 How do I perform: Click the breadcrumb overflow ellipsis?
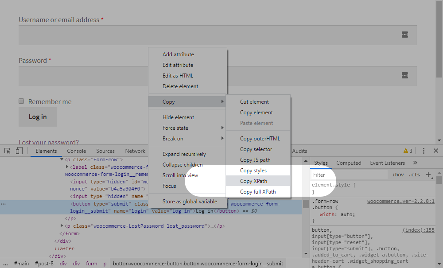tap(5, 264)
